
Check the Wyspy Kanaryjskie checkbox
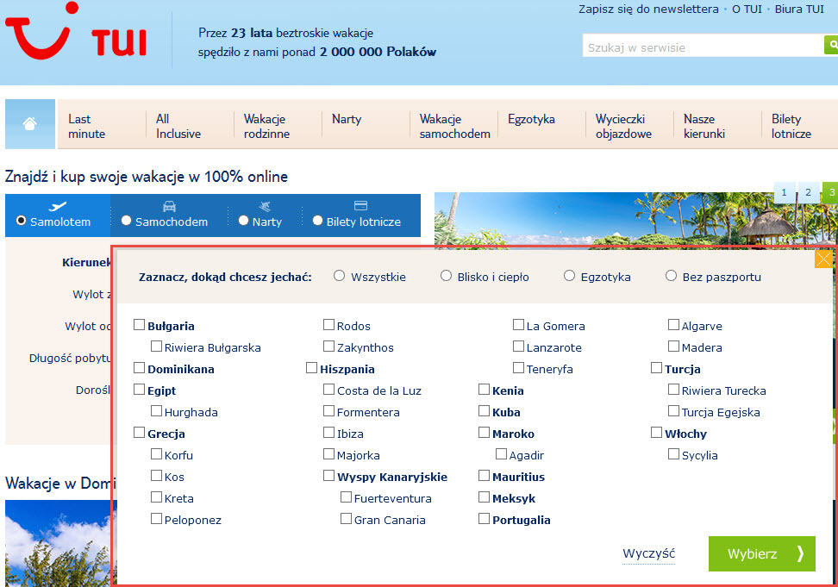coord(328,475)
